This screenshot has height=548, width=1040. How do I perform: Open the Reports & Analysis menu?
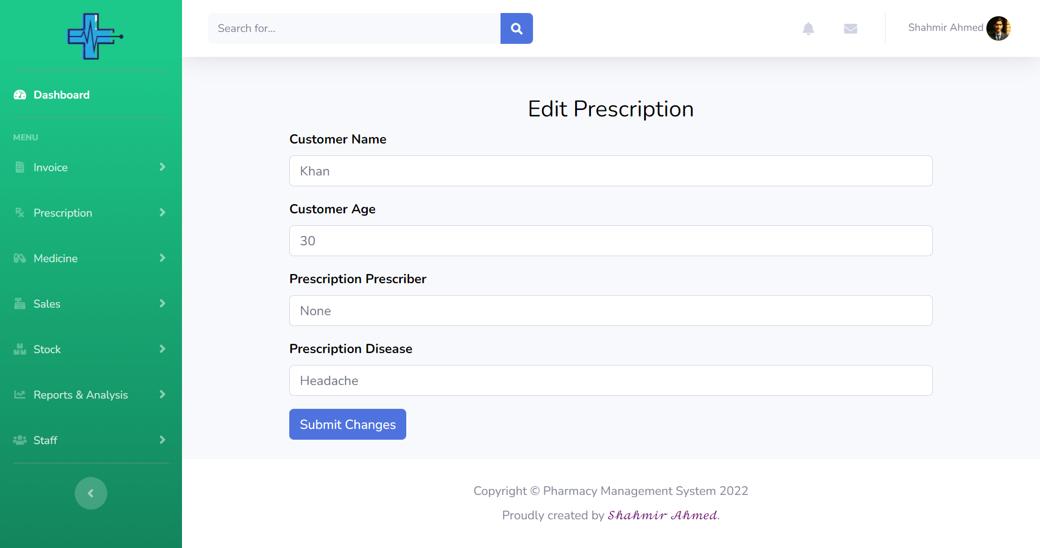click(81, 395)
